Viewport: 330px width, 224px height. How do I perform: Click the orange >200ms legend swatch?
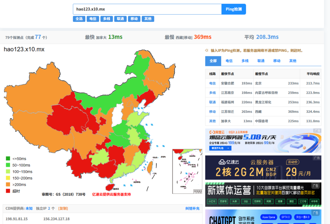coord(8,185)
